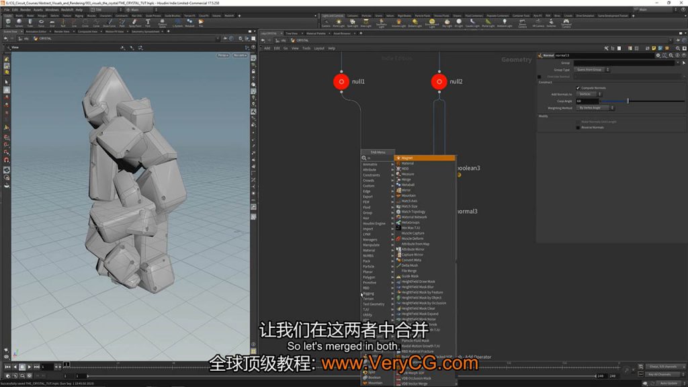Switch to the Render View tab
The width and height of the screenshot is (688, 387).
pos(62,32)
